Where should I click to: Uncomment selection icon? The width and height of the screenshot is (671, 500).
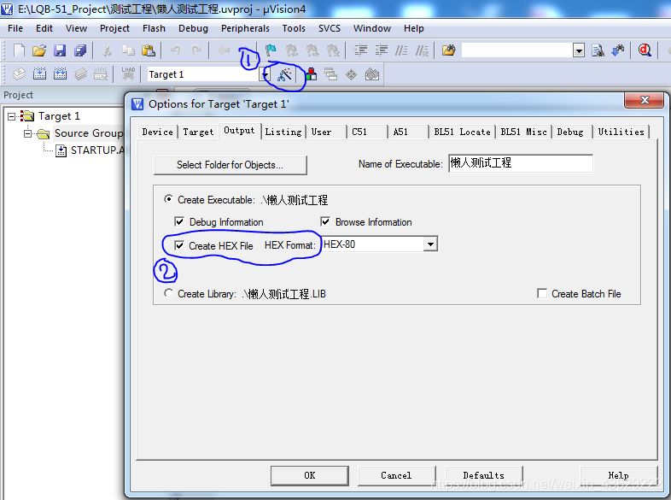click(422, 50)
